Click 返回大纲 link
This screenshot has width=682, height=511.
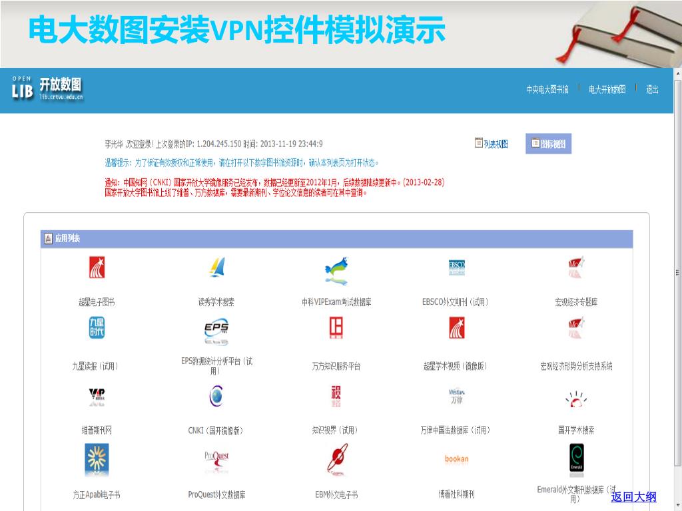(634, 496)
